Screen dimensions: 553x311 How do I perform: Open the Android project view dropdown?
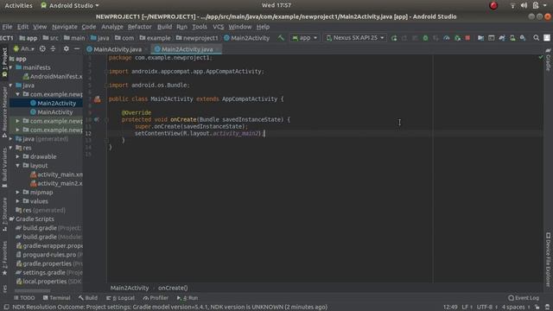pyautogui.click(x=24, y=49)
